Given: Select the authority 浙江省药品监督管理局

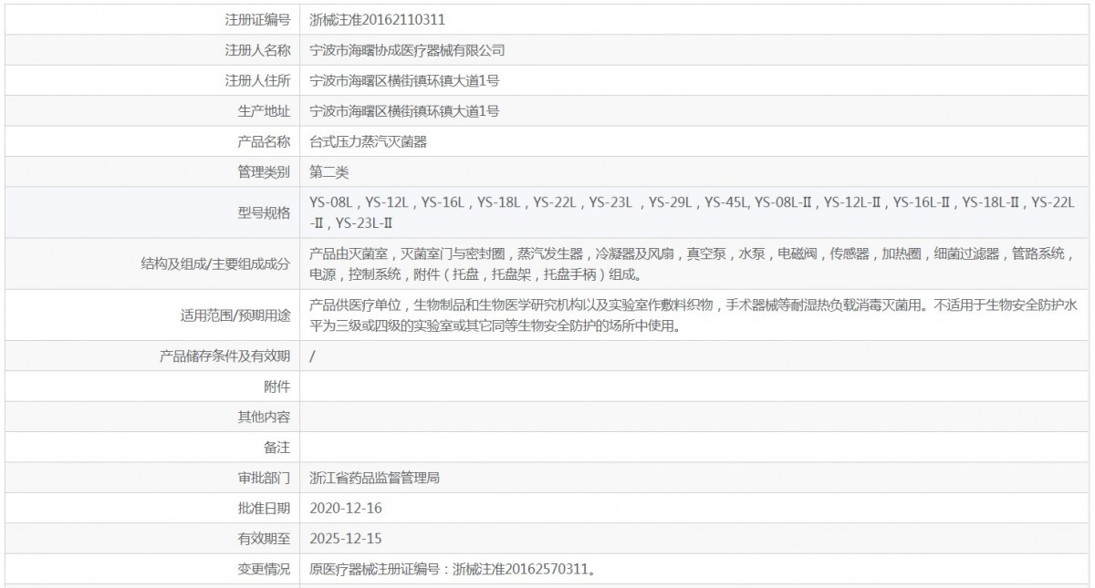Looking at the screenshot, I should click(x=375, y=477).
